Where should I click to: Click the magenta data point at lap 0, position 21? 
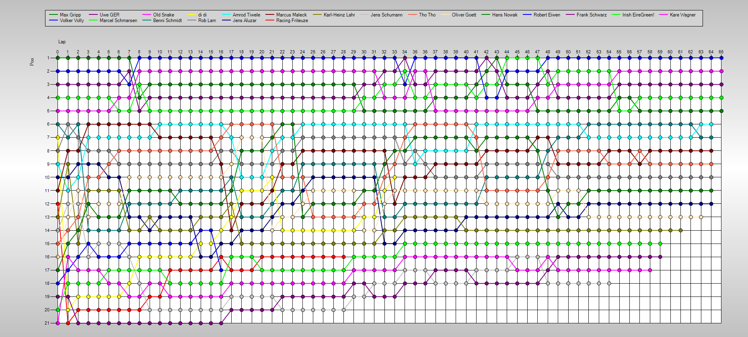(58, 323)
